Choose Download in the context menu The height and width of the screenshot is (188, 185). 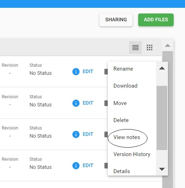(x=125, y=86)
